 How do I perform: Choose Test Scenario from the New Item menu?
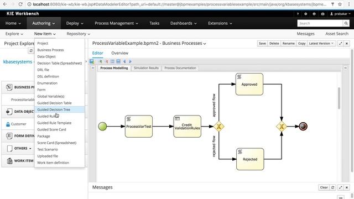coord(60,149)
